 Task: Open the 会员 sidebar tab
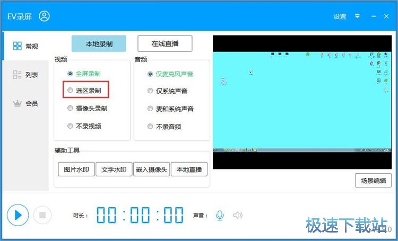(x=25, y=103)
